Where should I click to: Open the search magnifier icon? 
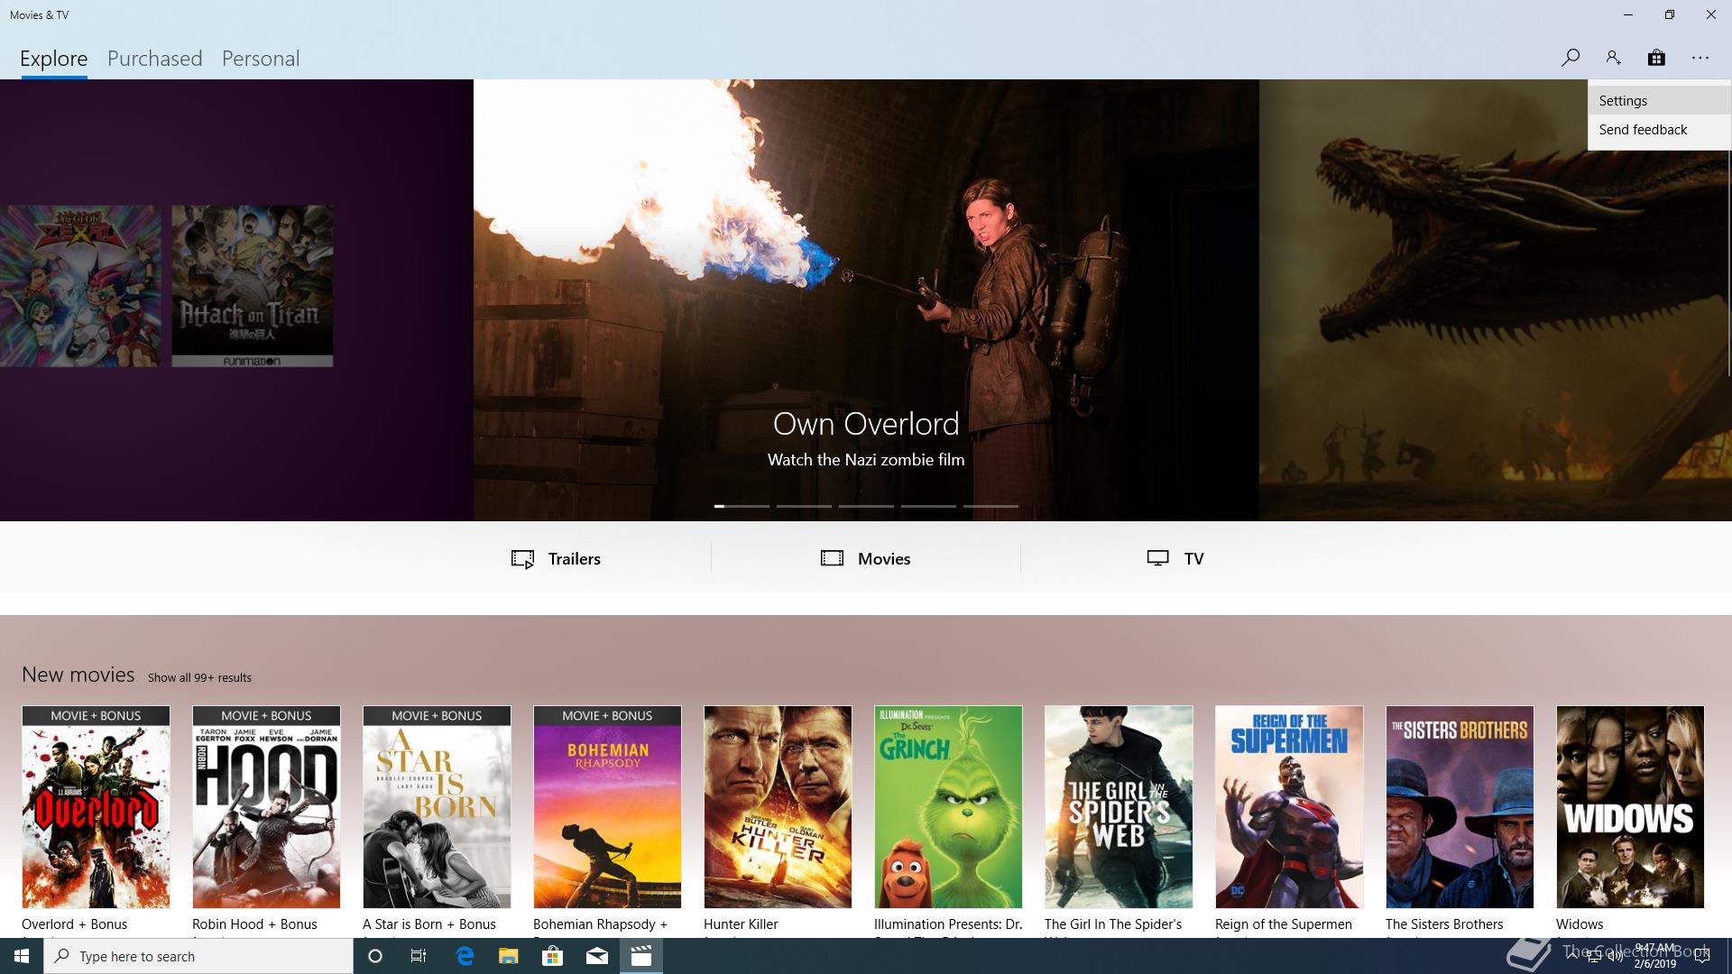tap(1570, 58)
